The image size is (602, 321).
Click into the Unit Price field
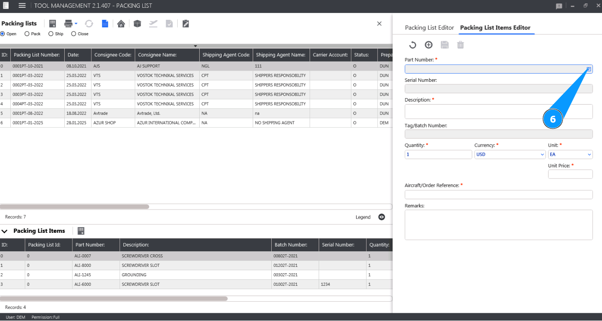point(570,174)
